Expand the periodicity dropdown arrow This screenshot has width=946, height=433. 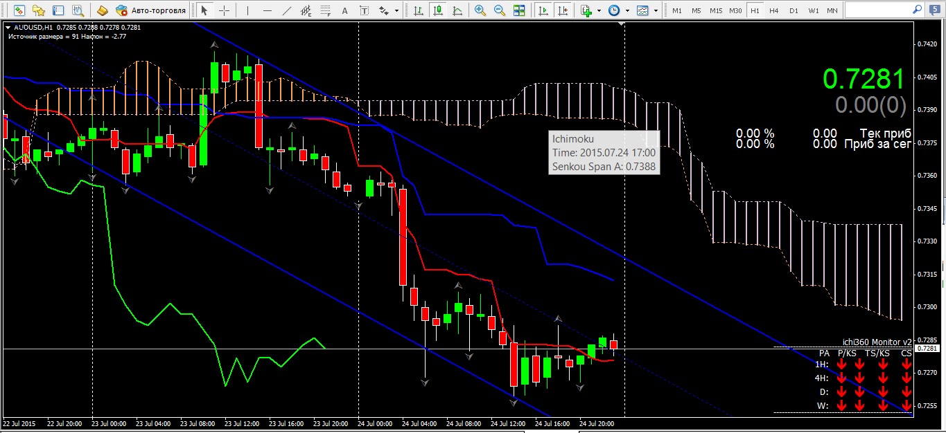627,10
